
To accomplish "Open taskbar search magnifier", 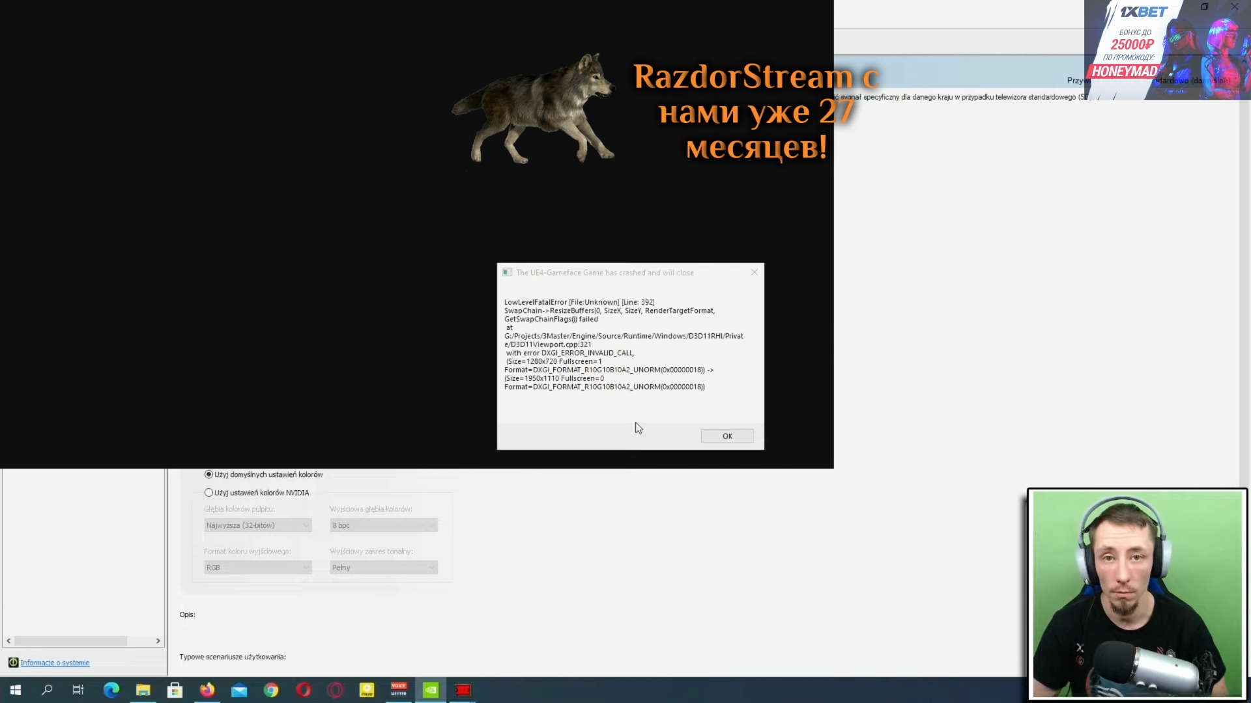I will click(x=47, y=690).
